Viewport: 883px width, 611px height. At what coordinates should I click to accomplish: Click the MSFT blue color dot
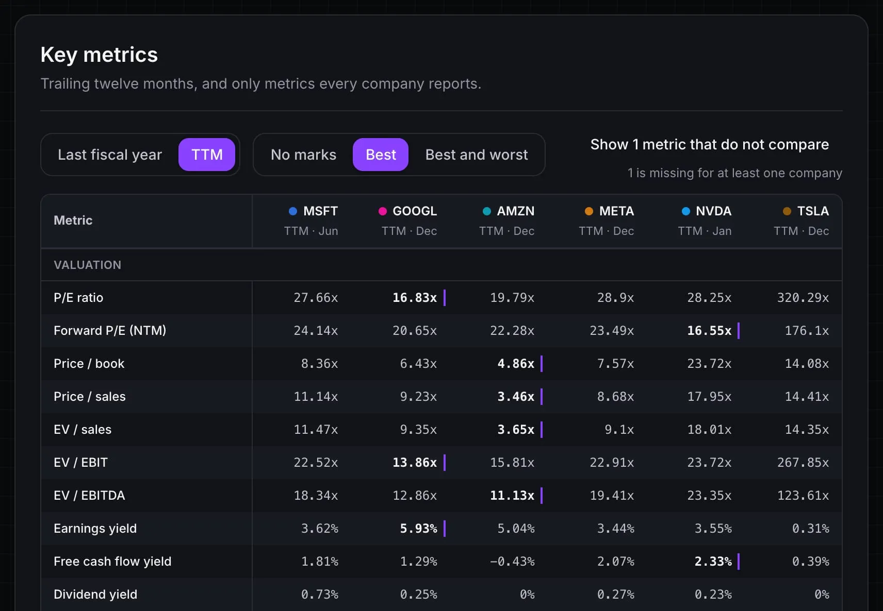[293, 211]
